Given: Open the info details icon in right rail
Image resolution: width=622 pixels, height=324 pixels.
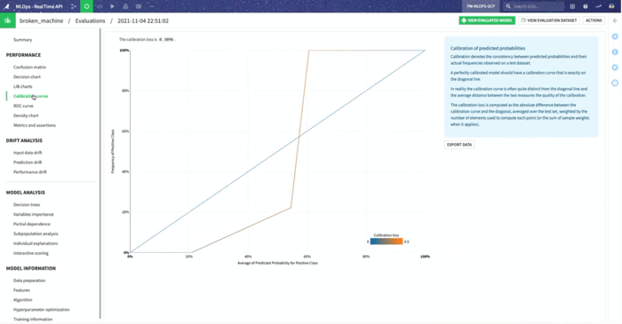Looking at the screenshot, I should [x=615, y=51].
